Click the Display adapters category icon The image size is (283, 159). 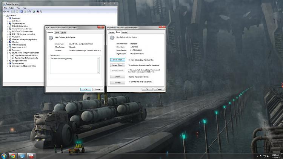10,23
